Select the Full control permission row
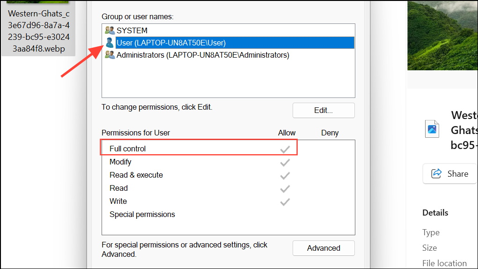 click(x=199, y=149)
